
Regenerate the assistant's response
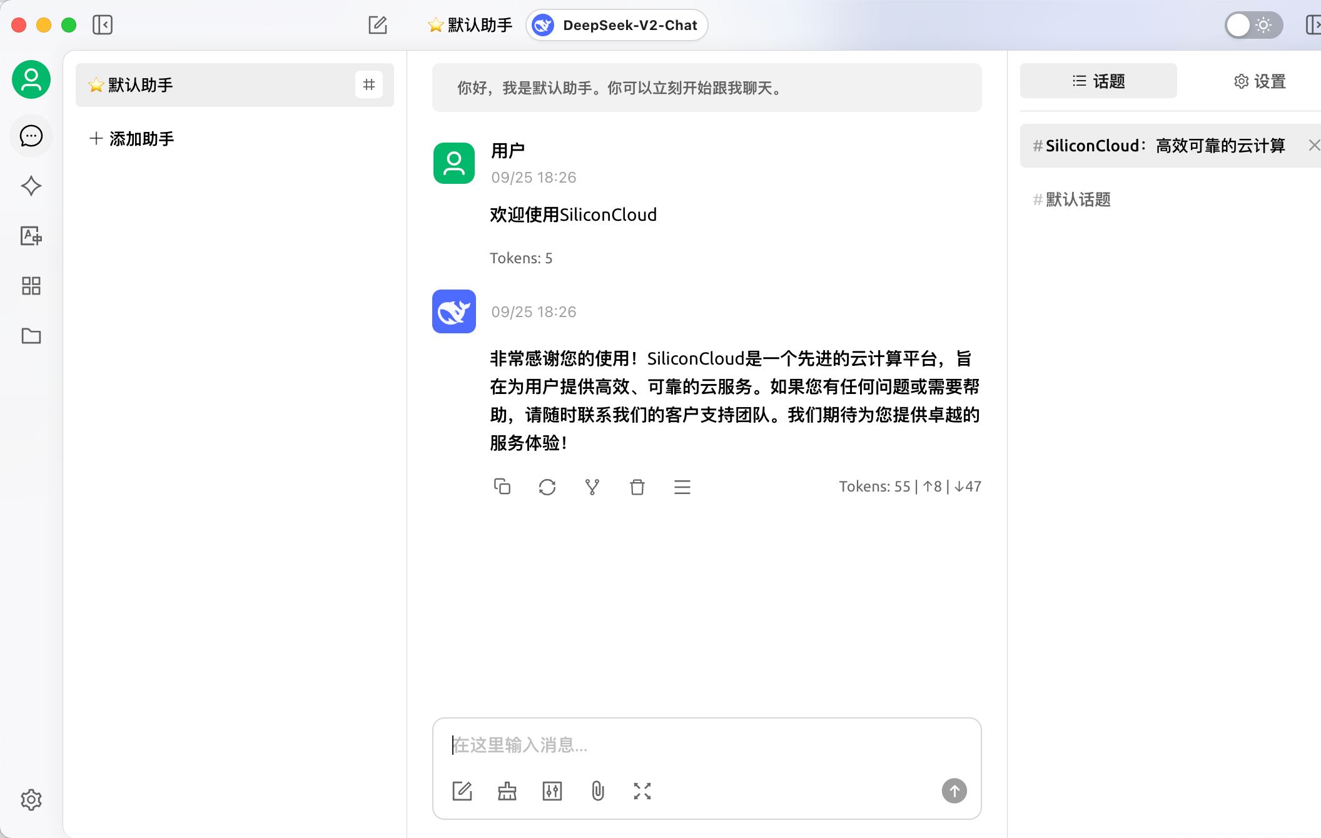tap(548, 487)
